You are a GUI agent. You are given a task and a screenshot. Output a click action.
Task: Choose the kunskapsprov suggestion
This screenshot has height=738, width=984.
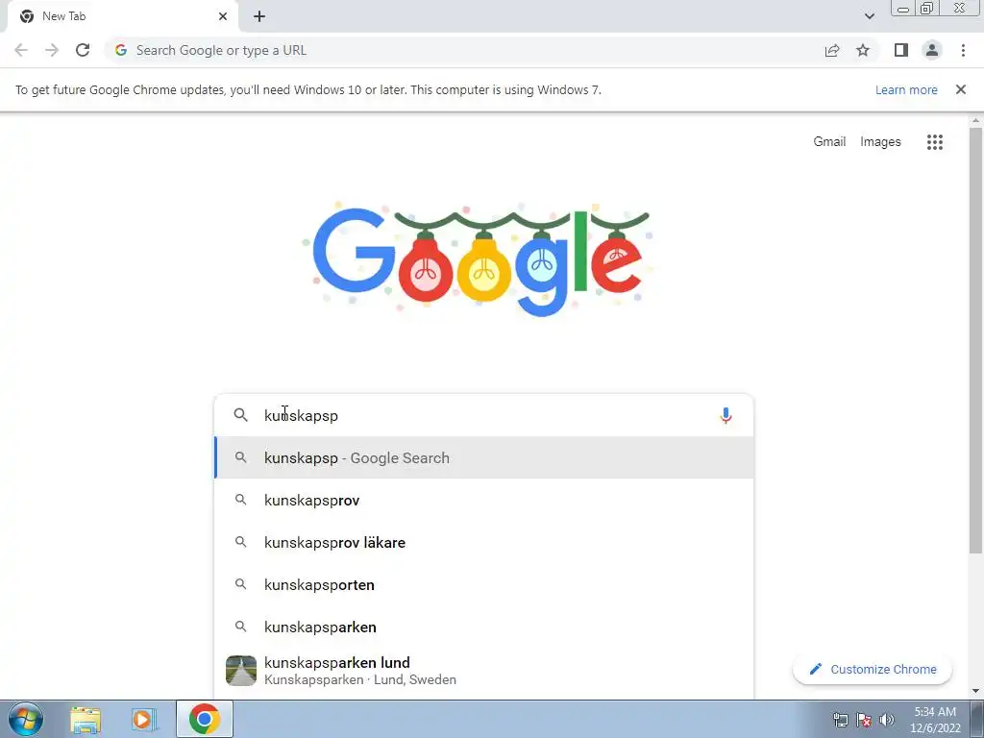click(x=483, y=500)
